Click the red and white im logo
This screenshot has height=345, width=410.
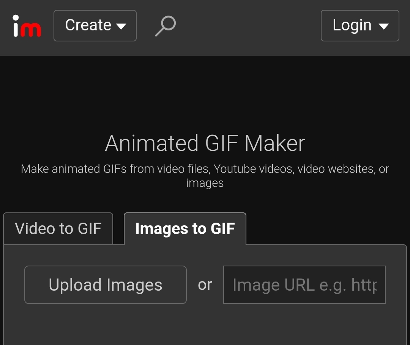27,26
